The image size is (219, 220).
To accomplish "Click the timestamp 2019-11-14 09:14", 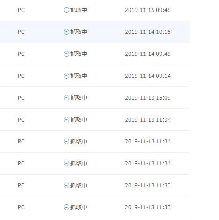I will pyautogui.click(x=148, y=76).
